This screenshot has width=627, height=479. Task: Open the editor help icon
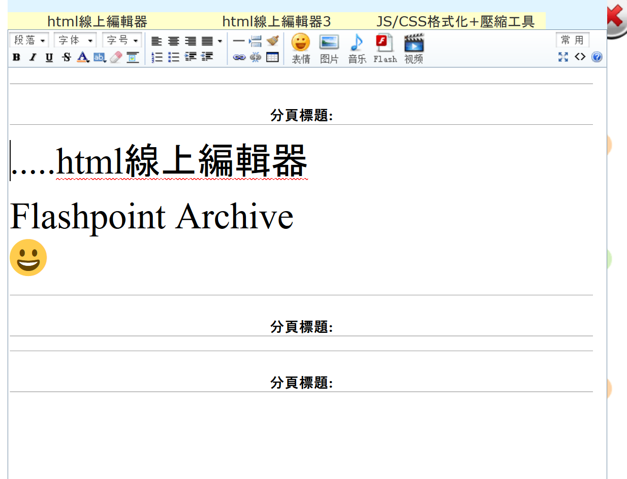(597, 57)
